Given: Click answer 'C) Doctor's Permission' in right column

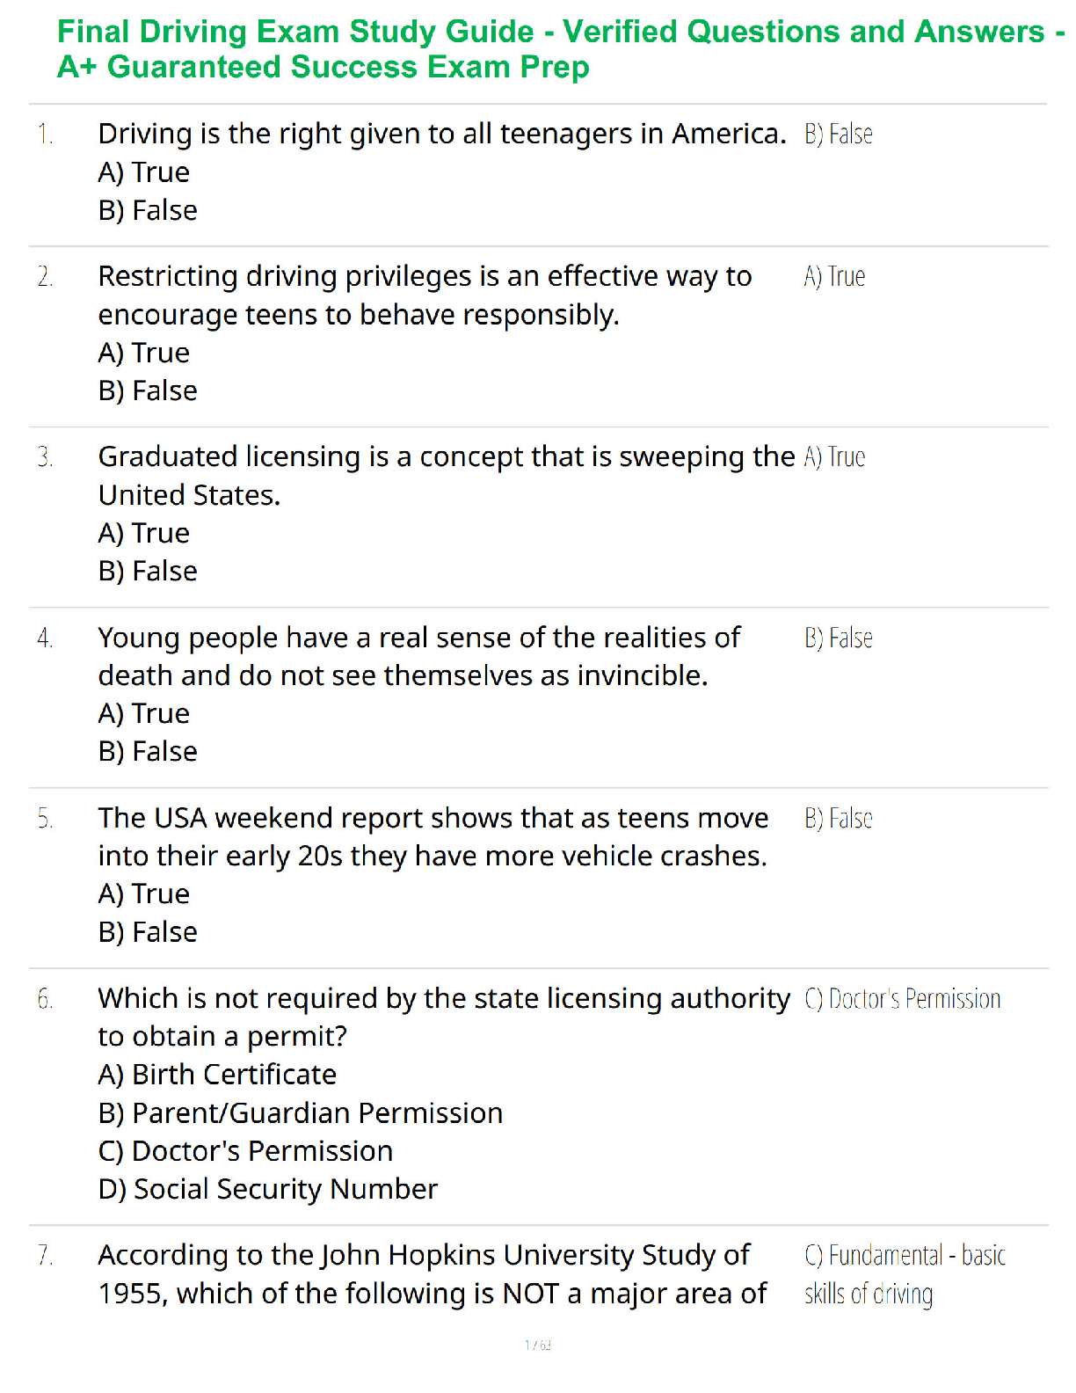Looking at the screenshot, I should [x=903, y=999].
